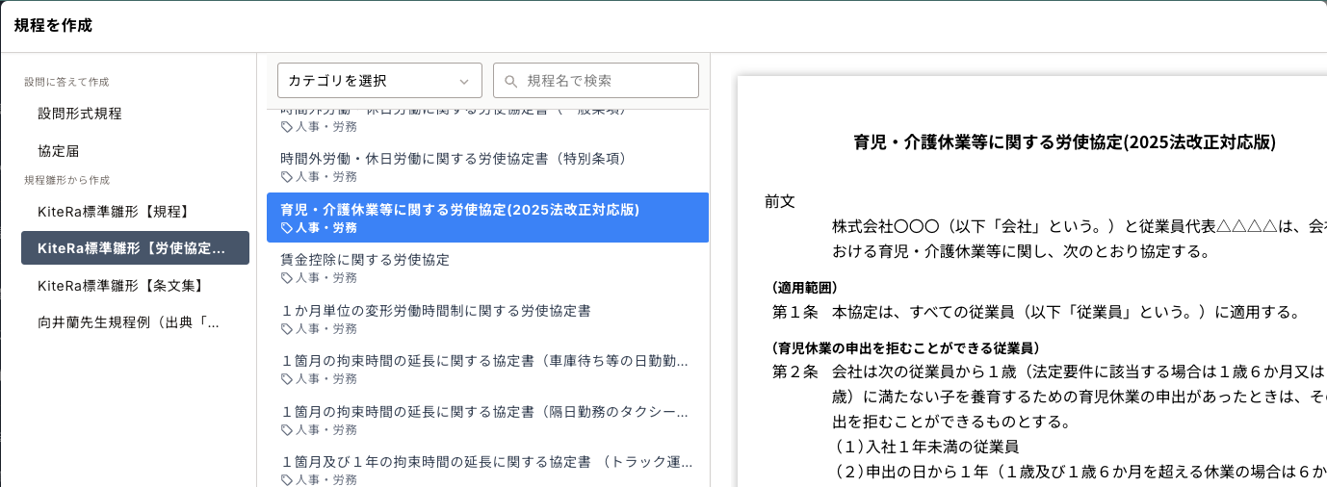The height and width of the screenshot is (487, 1327).
Task: Select １か月単位の変形労働時間制 template
Action: pyautogui.click(x=435, y=311)
